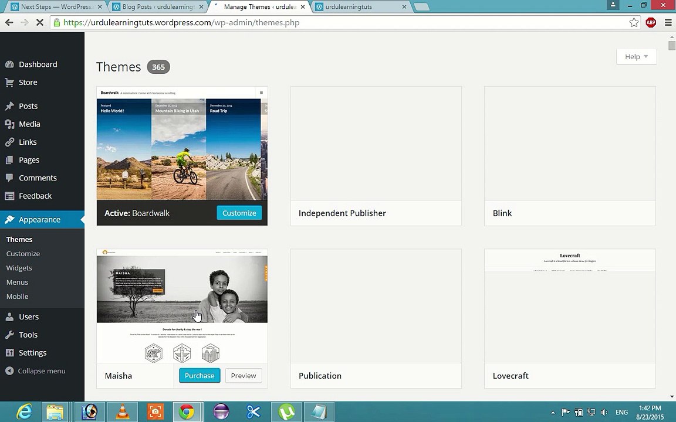Screen dimensions: 676x422
Task: Open the Tools wrench icon
Action: pos(9,335)
